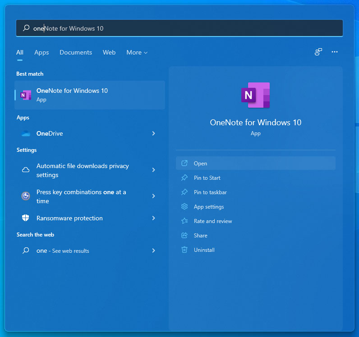Screen dimensions: 359x337
Task: Expand Automatic file downloads privacy settings chevron
Action: 153,170
